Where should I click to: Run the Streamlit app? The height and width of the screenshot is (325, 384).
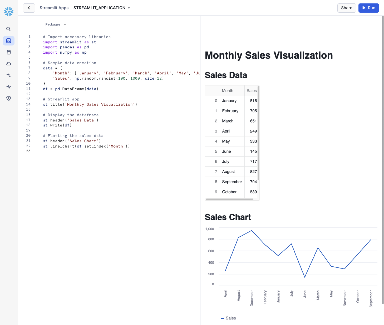(369, 8)
